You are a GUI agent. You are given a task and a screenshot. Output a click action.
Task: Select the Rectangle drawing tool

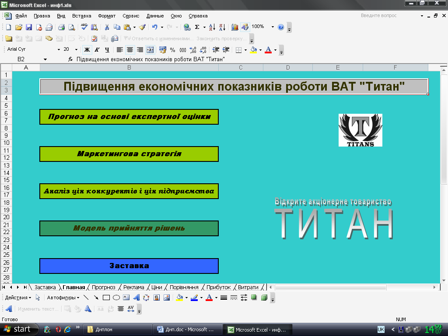(106, 298)
